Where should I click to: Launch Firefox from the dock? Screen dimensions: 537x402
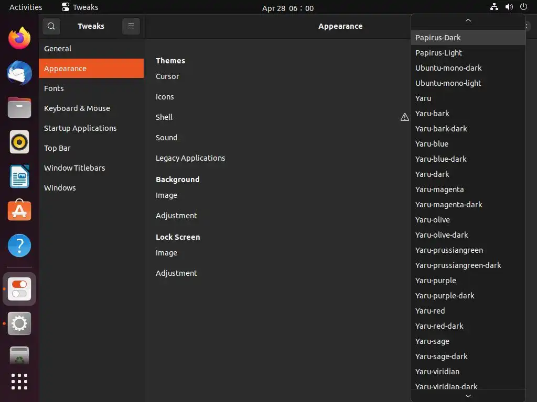click(19, 38)
